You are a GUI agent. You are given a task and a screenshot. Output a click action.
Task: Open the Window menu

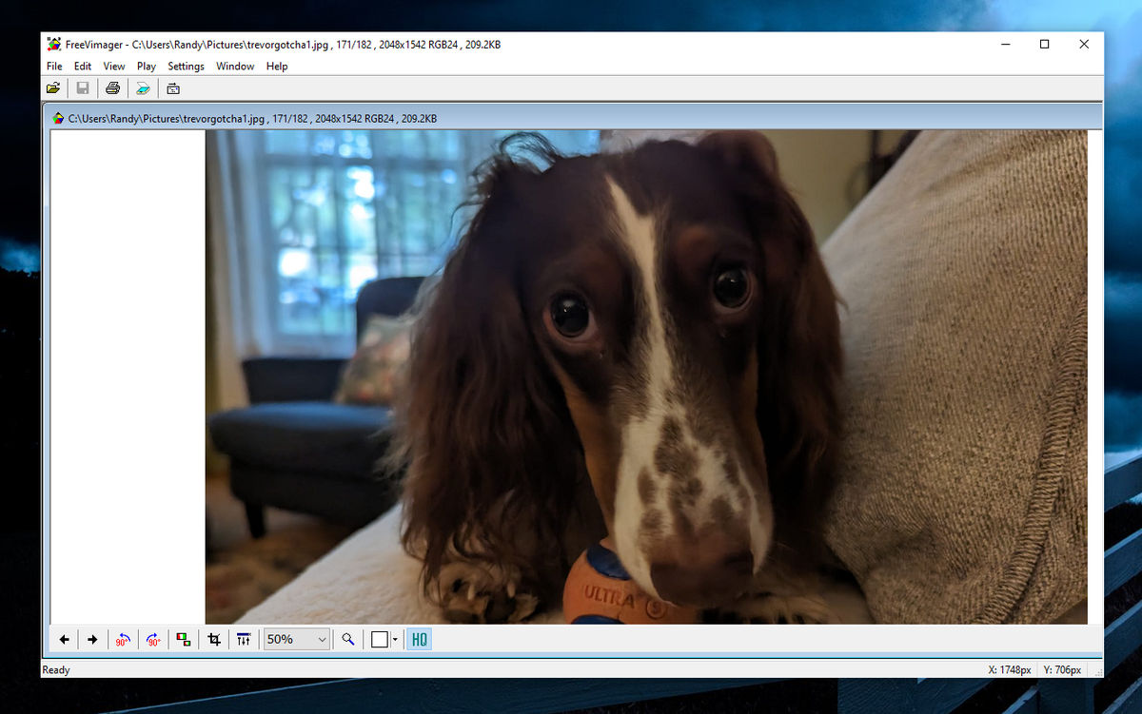coord(235,67)
